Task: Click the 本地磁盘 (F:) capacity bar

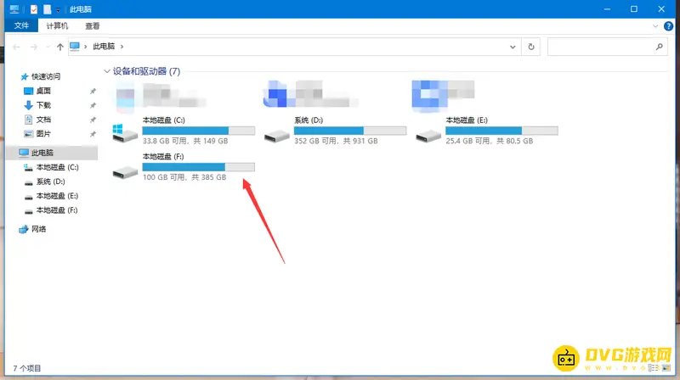Action: pyautogui.click(x=198, y=167)
